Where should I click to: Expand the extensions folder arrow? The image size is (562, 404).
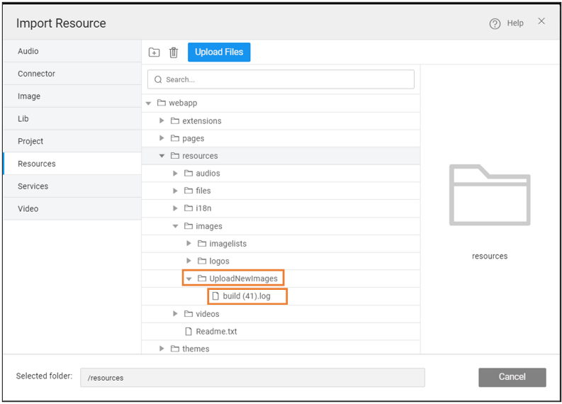tap(162, 121)
